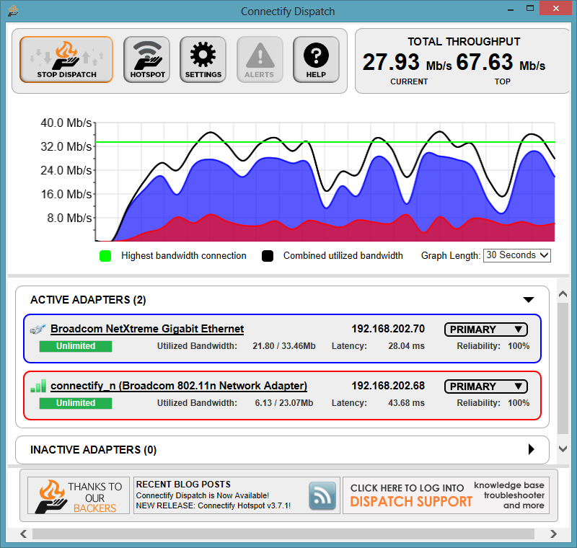Open PRIMARY dropdown for Broadcom Ethernet adapter
577x548 pixels.
485,330
